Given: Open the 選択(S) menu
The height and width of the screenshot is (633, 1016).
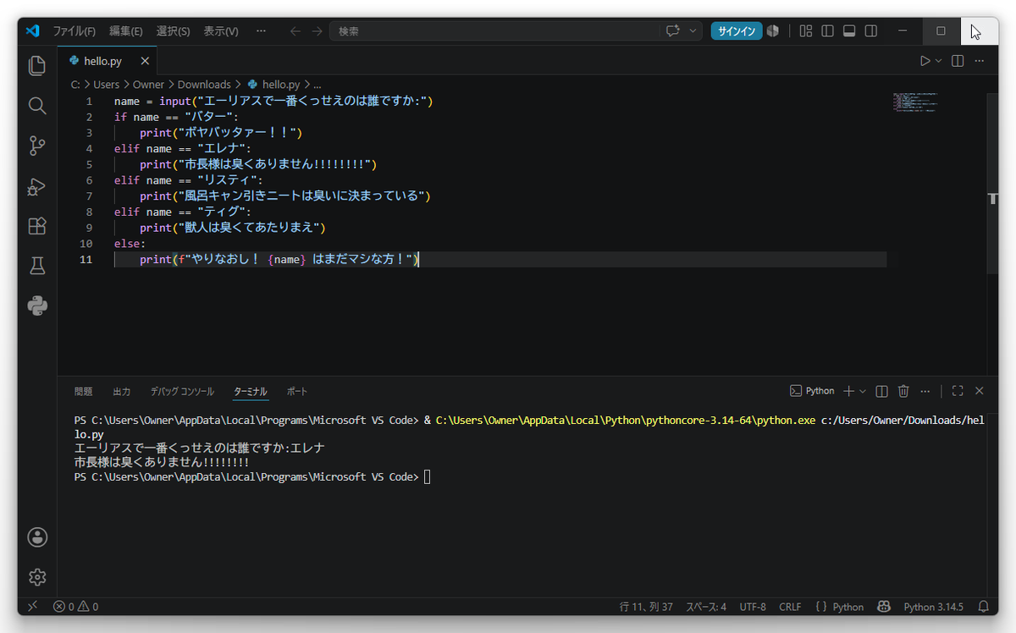Looking at the screenshot, I should click(x=174, y=30).
